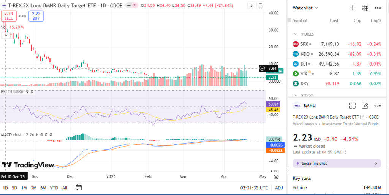The width and height of the screenshot is (389, 195).
Task: Select the 6M time range
Action: coord(43,188)
